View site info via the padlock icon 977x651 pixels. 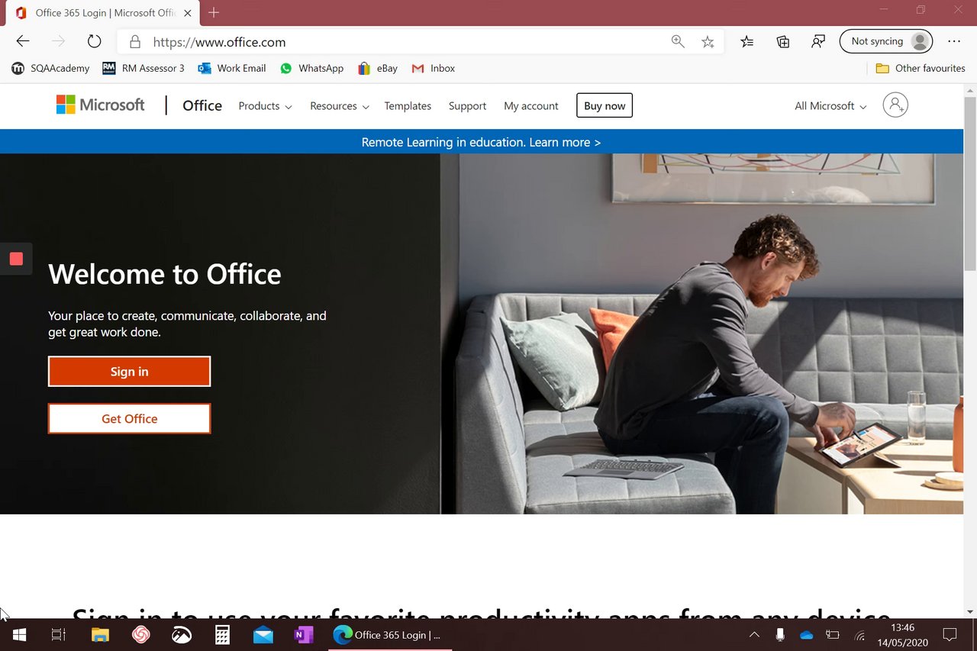(135, 42)
